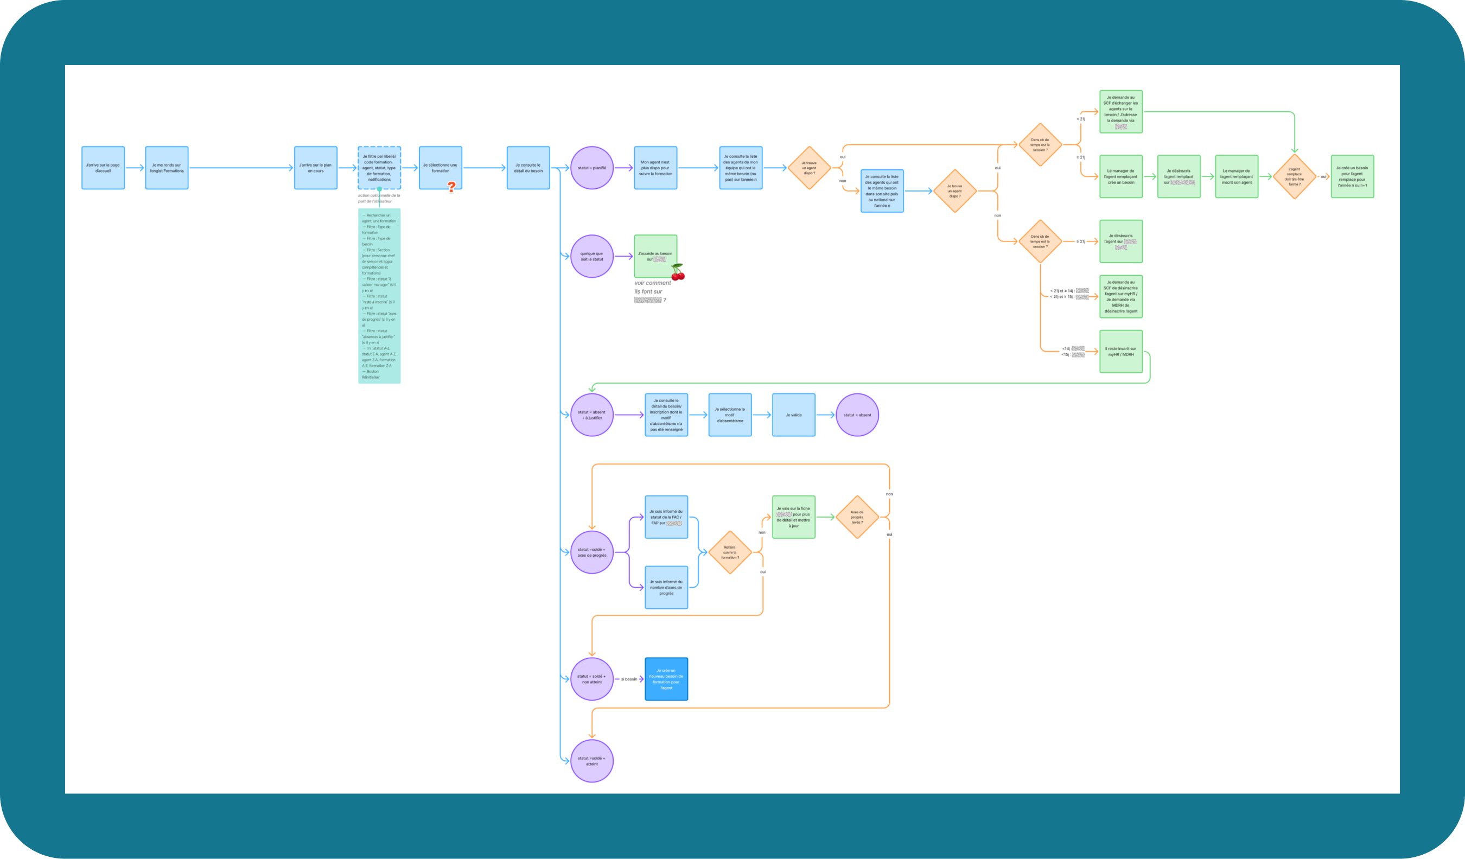
Task: Click the 'Il reste inscrit sur myHR / MDRH' box
Action: pyautogui.click(x=1120, y=351)
